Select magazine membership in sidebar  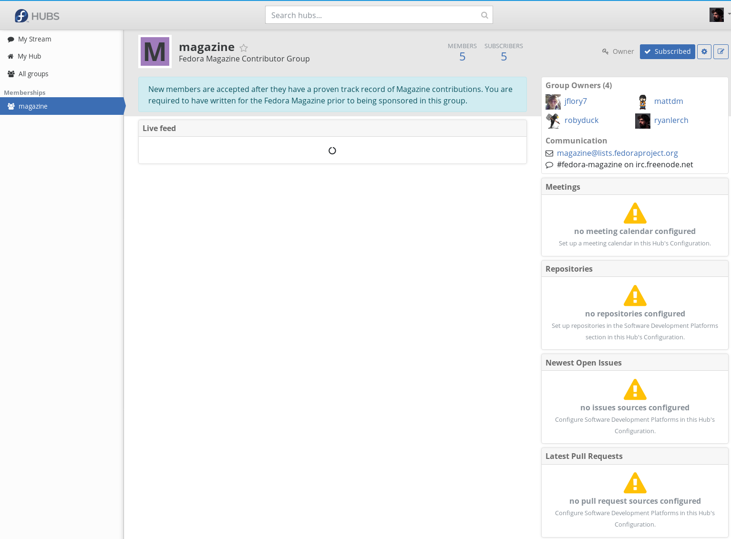point(62,106)
